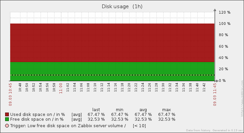Click the 11:30 time axis label

(x=163, y=87)
